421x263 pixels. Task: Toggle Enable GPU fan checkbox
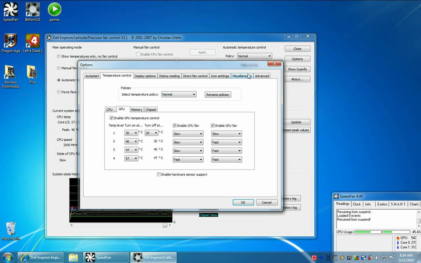click(x=213, y=125)
